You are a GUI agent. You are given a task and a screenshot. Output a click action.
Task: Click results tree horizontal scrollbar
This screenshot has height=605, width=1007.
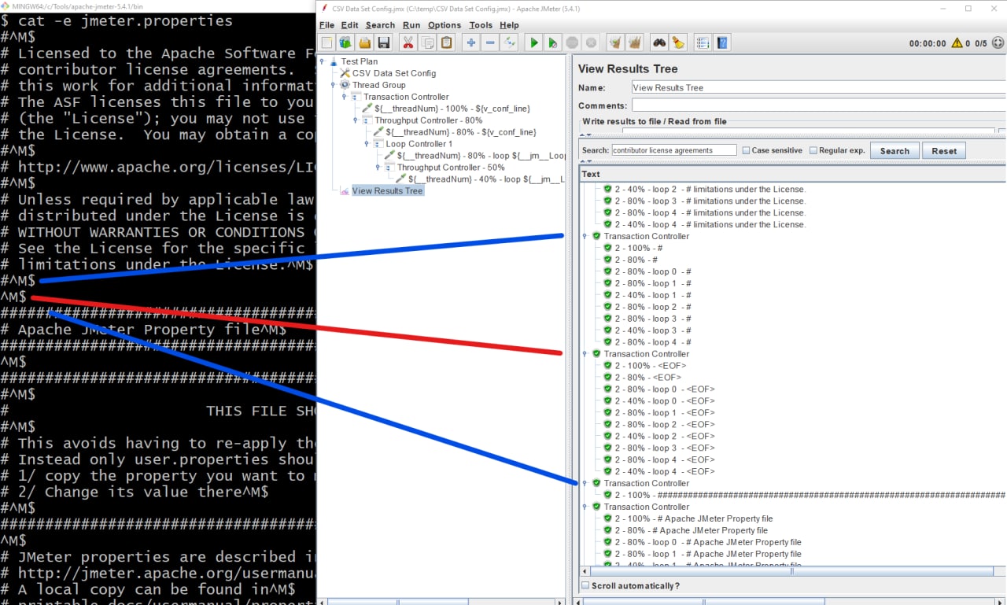[791, 570]
